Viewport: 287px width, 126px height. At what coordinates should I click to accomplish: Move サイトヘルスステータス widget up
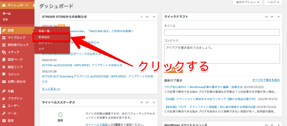pyautogui.click(x=142, y=102)
